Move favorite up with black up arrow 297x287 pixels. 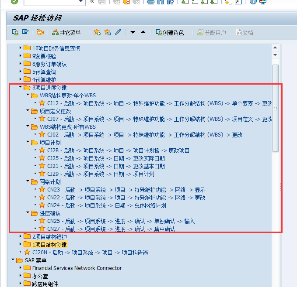point(143,32)
